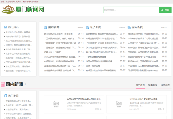Viewport: 173px width, 119px height.
Task: Click the pink 国内新闻 heading icon
Action: [x=3, y=84]
